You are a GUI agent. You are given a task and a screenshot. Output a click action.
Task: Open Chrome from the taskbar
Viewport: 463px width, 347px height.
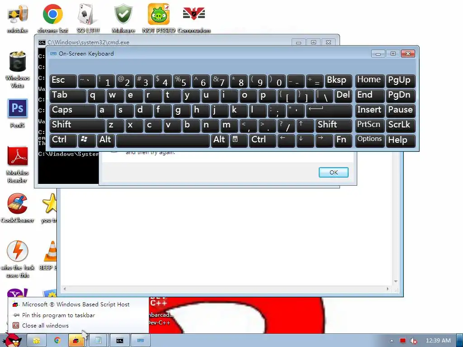pyautogui.click(x=57, y=341)
